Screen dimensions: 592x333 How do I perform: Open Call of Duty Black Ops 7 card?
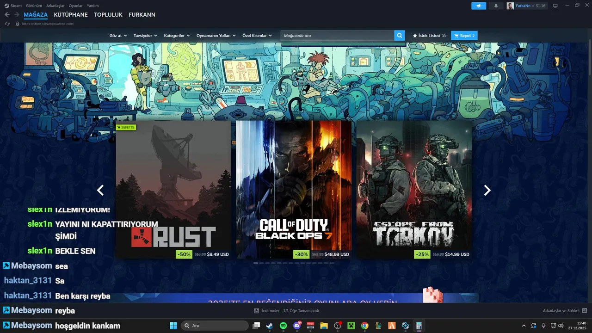294,190
